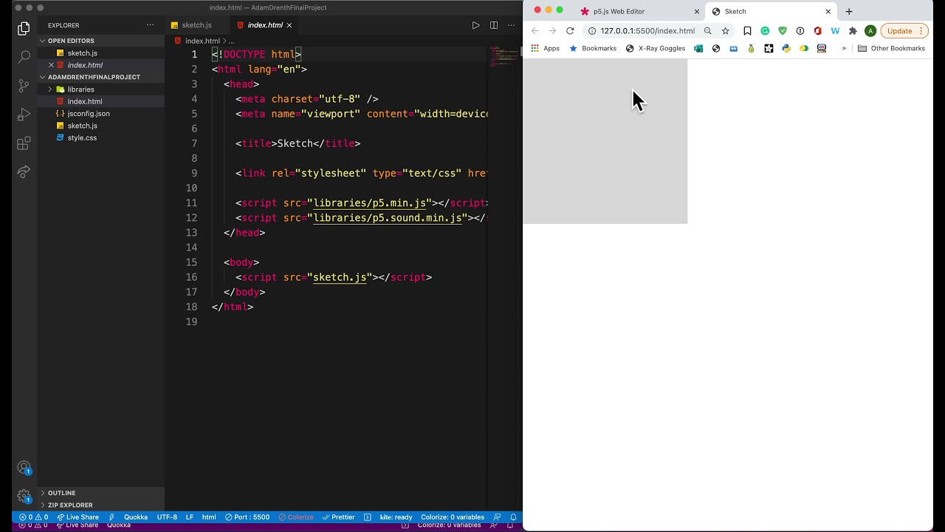Open html language mode selector
The height and width of the screenshot is (532, 945).
(x=209, y=517)
